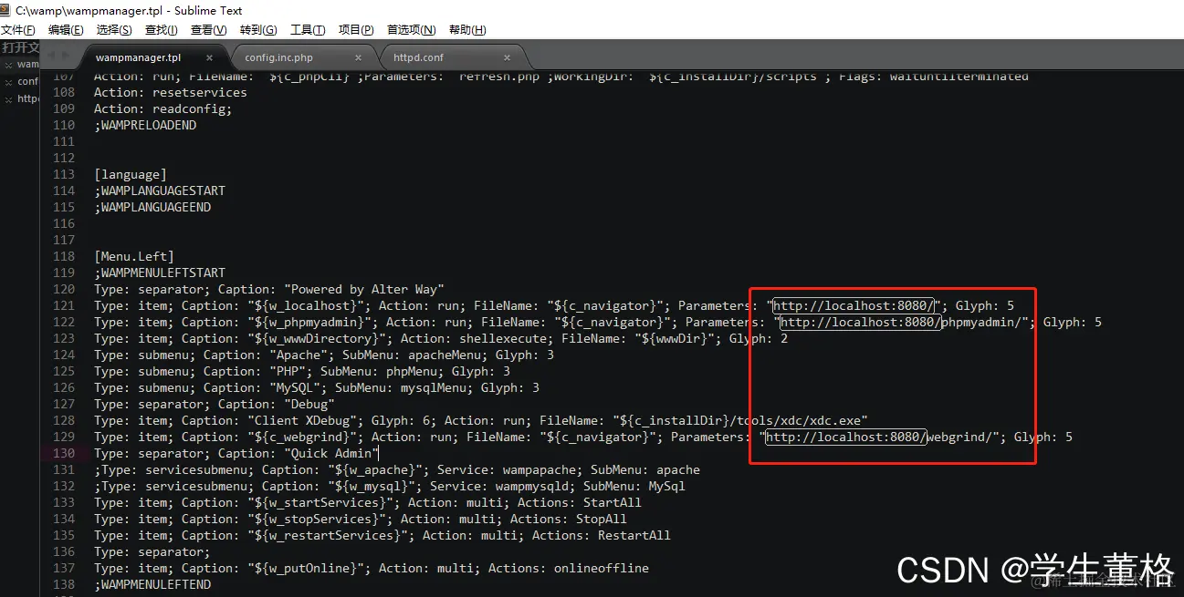The width and height of the screenshot is (1184, 597).
Task: Click 'Powered by Alter Way' caption text
Action: (x=364, y=289)
